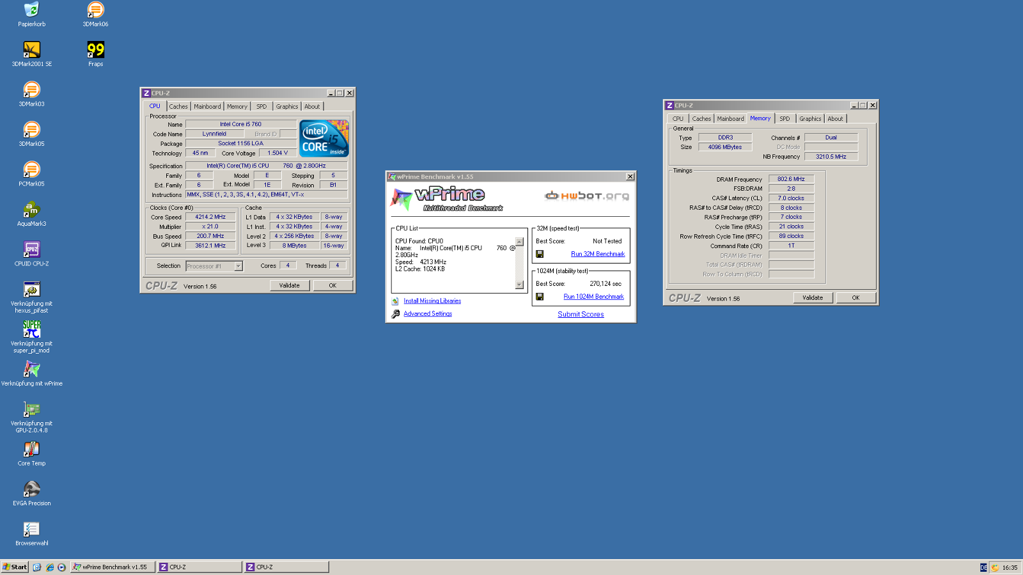Click the Internet Explorer quick launch icon
The width and height of the screenshot is (1023, 575).
49,567
